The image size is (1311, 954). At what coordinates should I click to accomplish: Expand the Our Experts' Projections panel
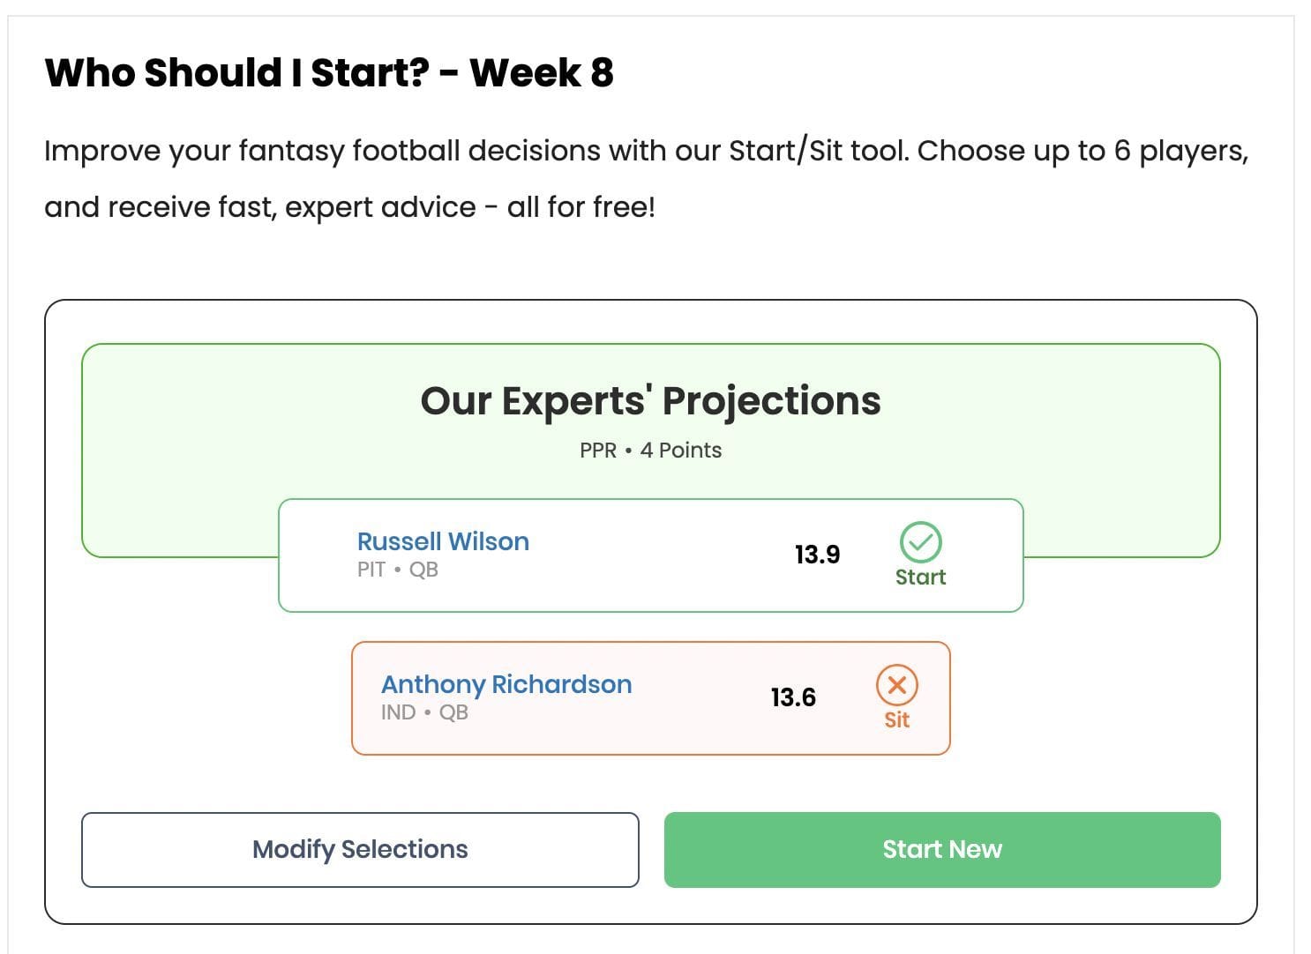tap(650, 401)
